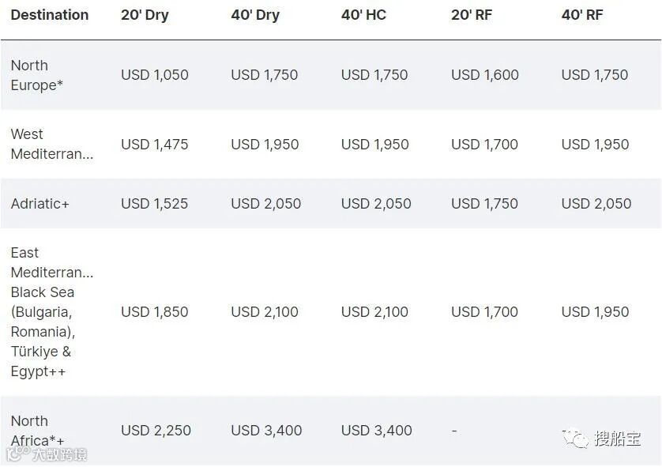Click the USD 1,525 Adriatic 20' Dry rate

tap(155, 203)
